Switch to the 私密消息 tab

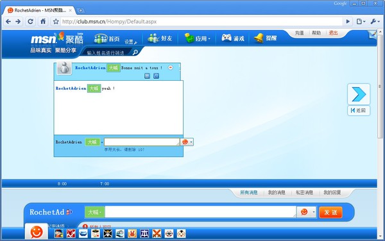304,192
